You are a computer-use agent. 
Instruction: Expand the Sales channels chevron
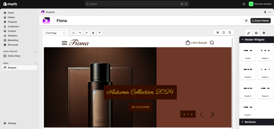pos(36,52)
